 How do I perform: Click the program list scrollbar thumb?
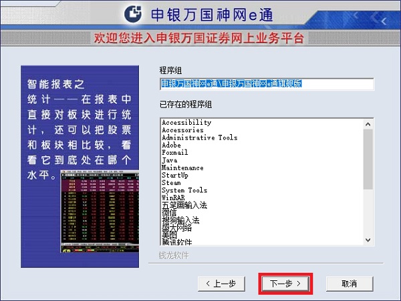coord(368,160)
